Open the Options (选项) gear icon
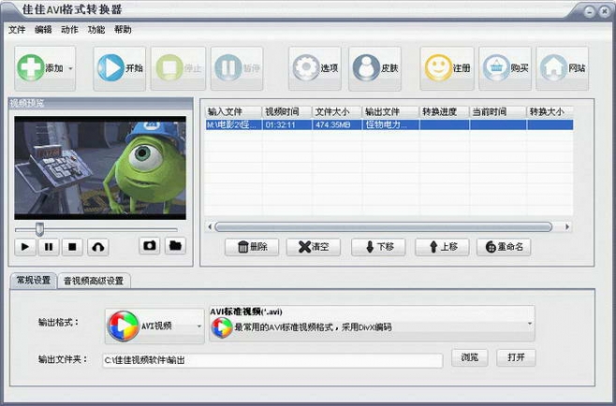616x406 pixels. tap(304, 68)
